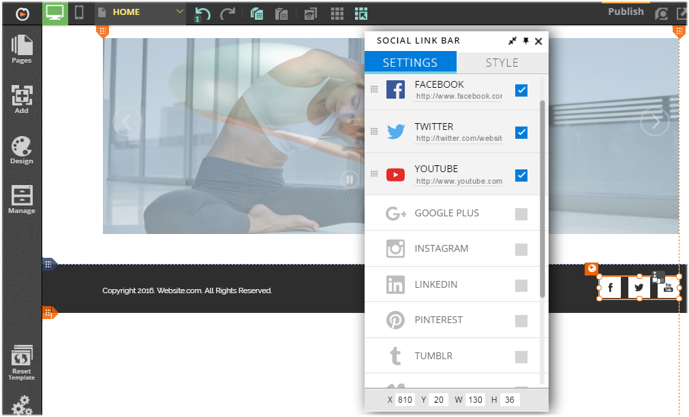Enable the Google Plus checkbox
The image size is (689, 417).
521,214
